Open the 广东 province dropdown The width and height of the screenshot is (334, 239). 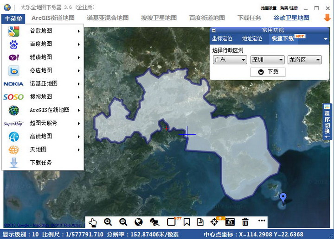pyautogui.click(x=230, y=60)
